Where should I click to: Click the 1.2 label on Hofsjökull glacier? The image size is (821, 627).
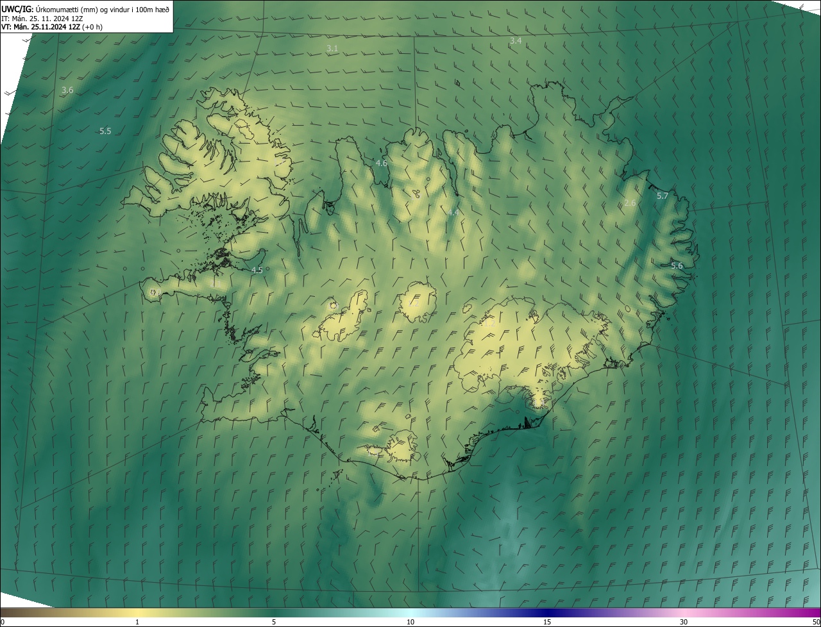pyautogui.click(x=414, y=303)
